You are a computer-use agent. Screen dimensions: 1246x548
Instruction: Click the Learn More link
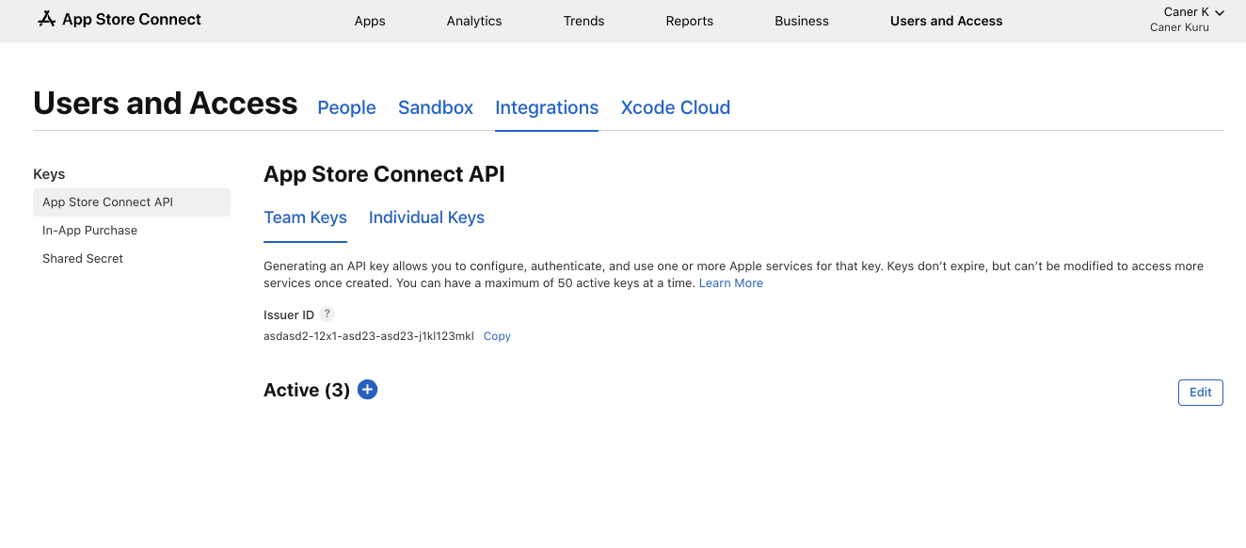click(x=730, y=283)
